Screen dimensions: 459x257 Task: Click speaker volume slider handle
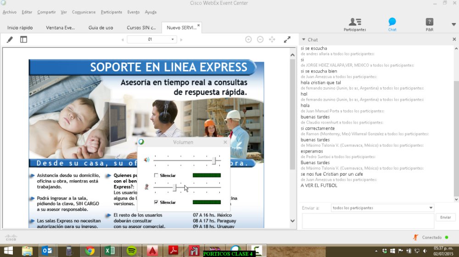click(214, 160)
